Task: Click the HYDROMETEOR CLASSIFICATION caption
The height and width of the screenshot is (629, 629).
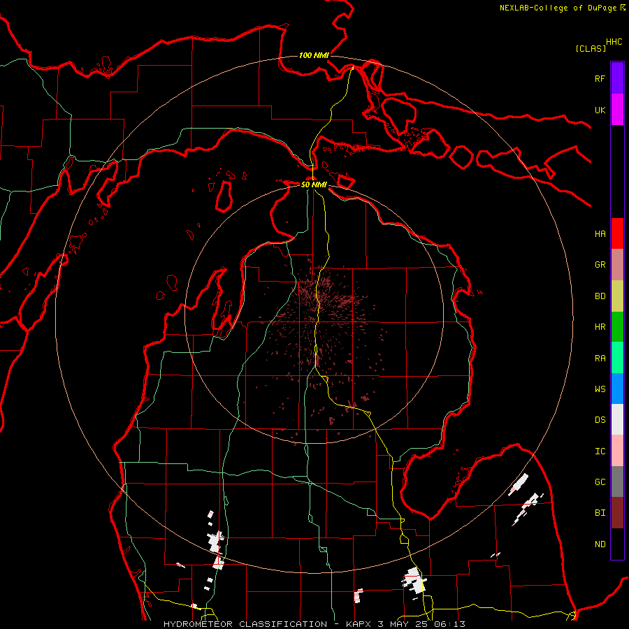Action: point(245,624)
